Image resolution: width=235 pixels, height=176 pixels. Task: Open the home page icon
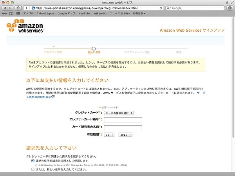[x=18, y=8]
